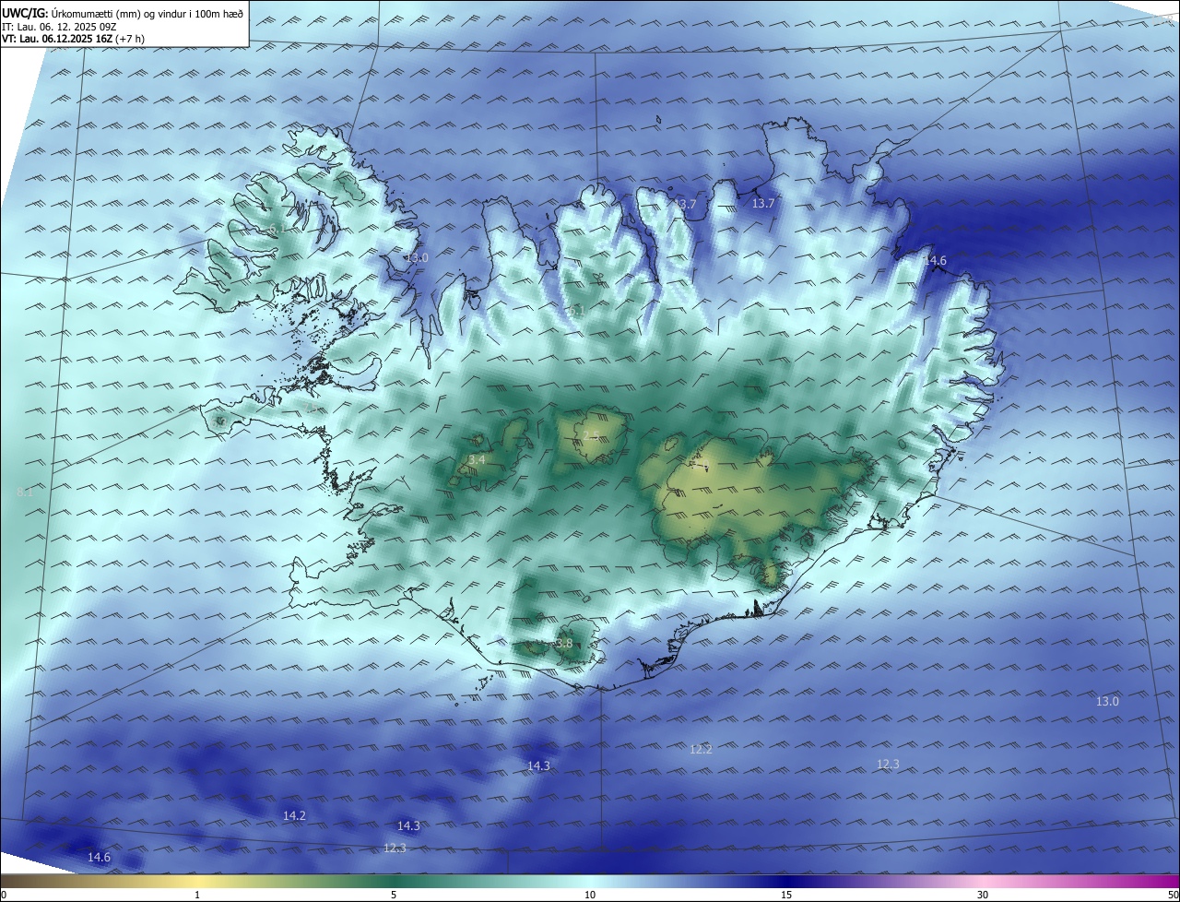Click the 15 tick label on the color scale
1180x902 pixels.
[786, 895]
